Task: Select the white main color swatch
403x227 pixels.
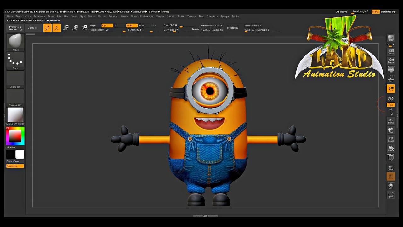Action: pyautogui.click(x=20, y=154)
